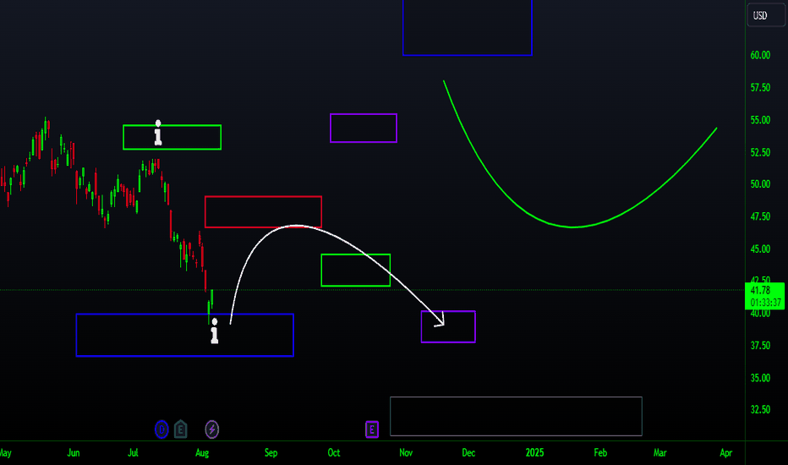
Task: Click the Jun label on time axis
Action: point(74,453)
